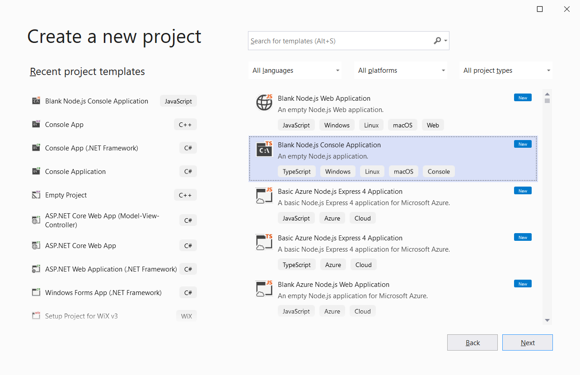Select JavaScript Basic Azure Node.js Express 4 Application
The image size is (580, 375).
click(x=393, y=205)
